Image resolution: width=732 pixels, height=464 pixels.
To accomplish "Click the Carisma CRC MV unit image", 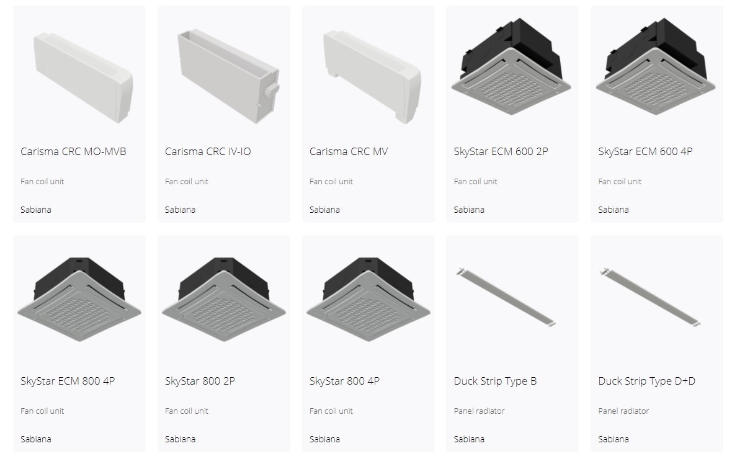I will click(372, 77).
